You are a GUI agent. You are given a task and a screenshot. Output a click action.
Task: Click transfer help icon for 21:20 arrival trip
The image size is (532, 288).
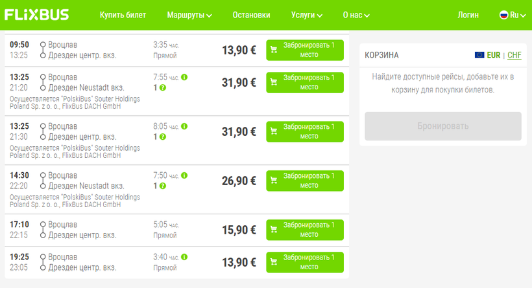(x=163, y=87)
